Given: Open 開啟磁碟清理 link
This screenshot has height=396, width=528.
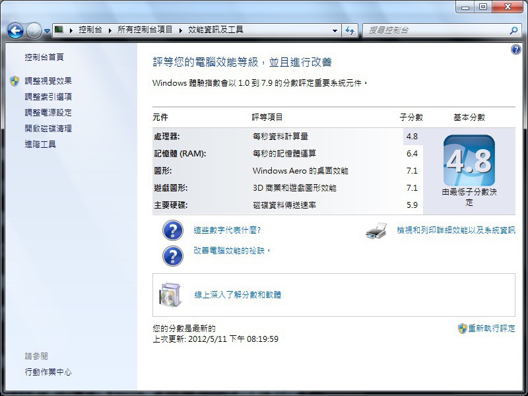Looking at the screenshot, I should pyautogui.click(x=48, y=128).
